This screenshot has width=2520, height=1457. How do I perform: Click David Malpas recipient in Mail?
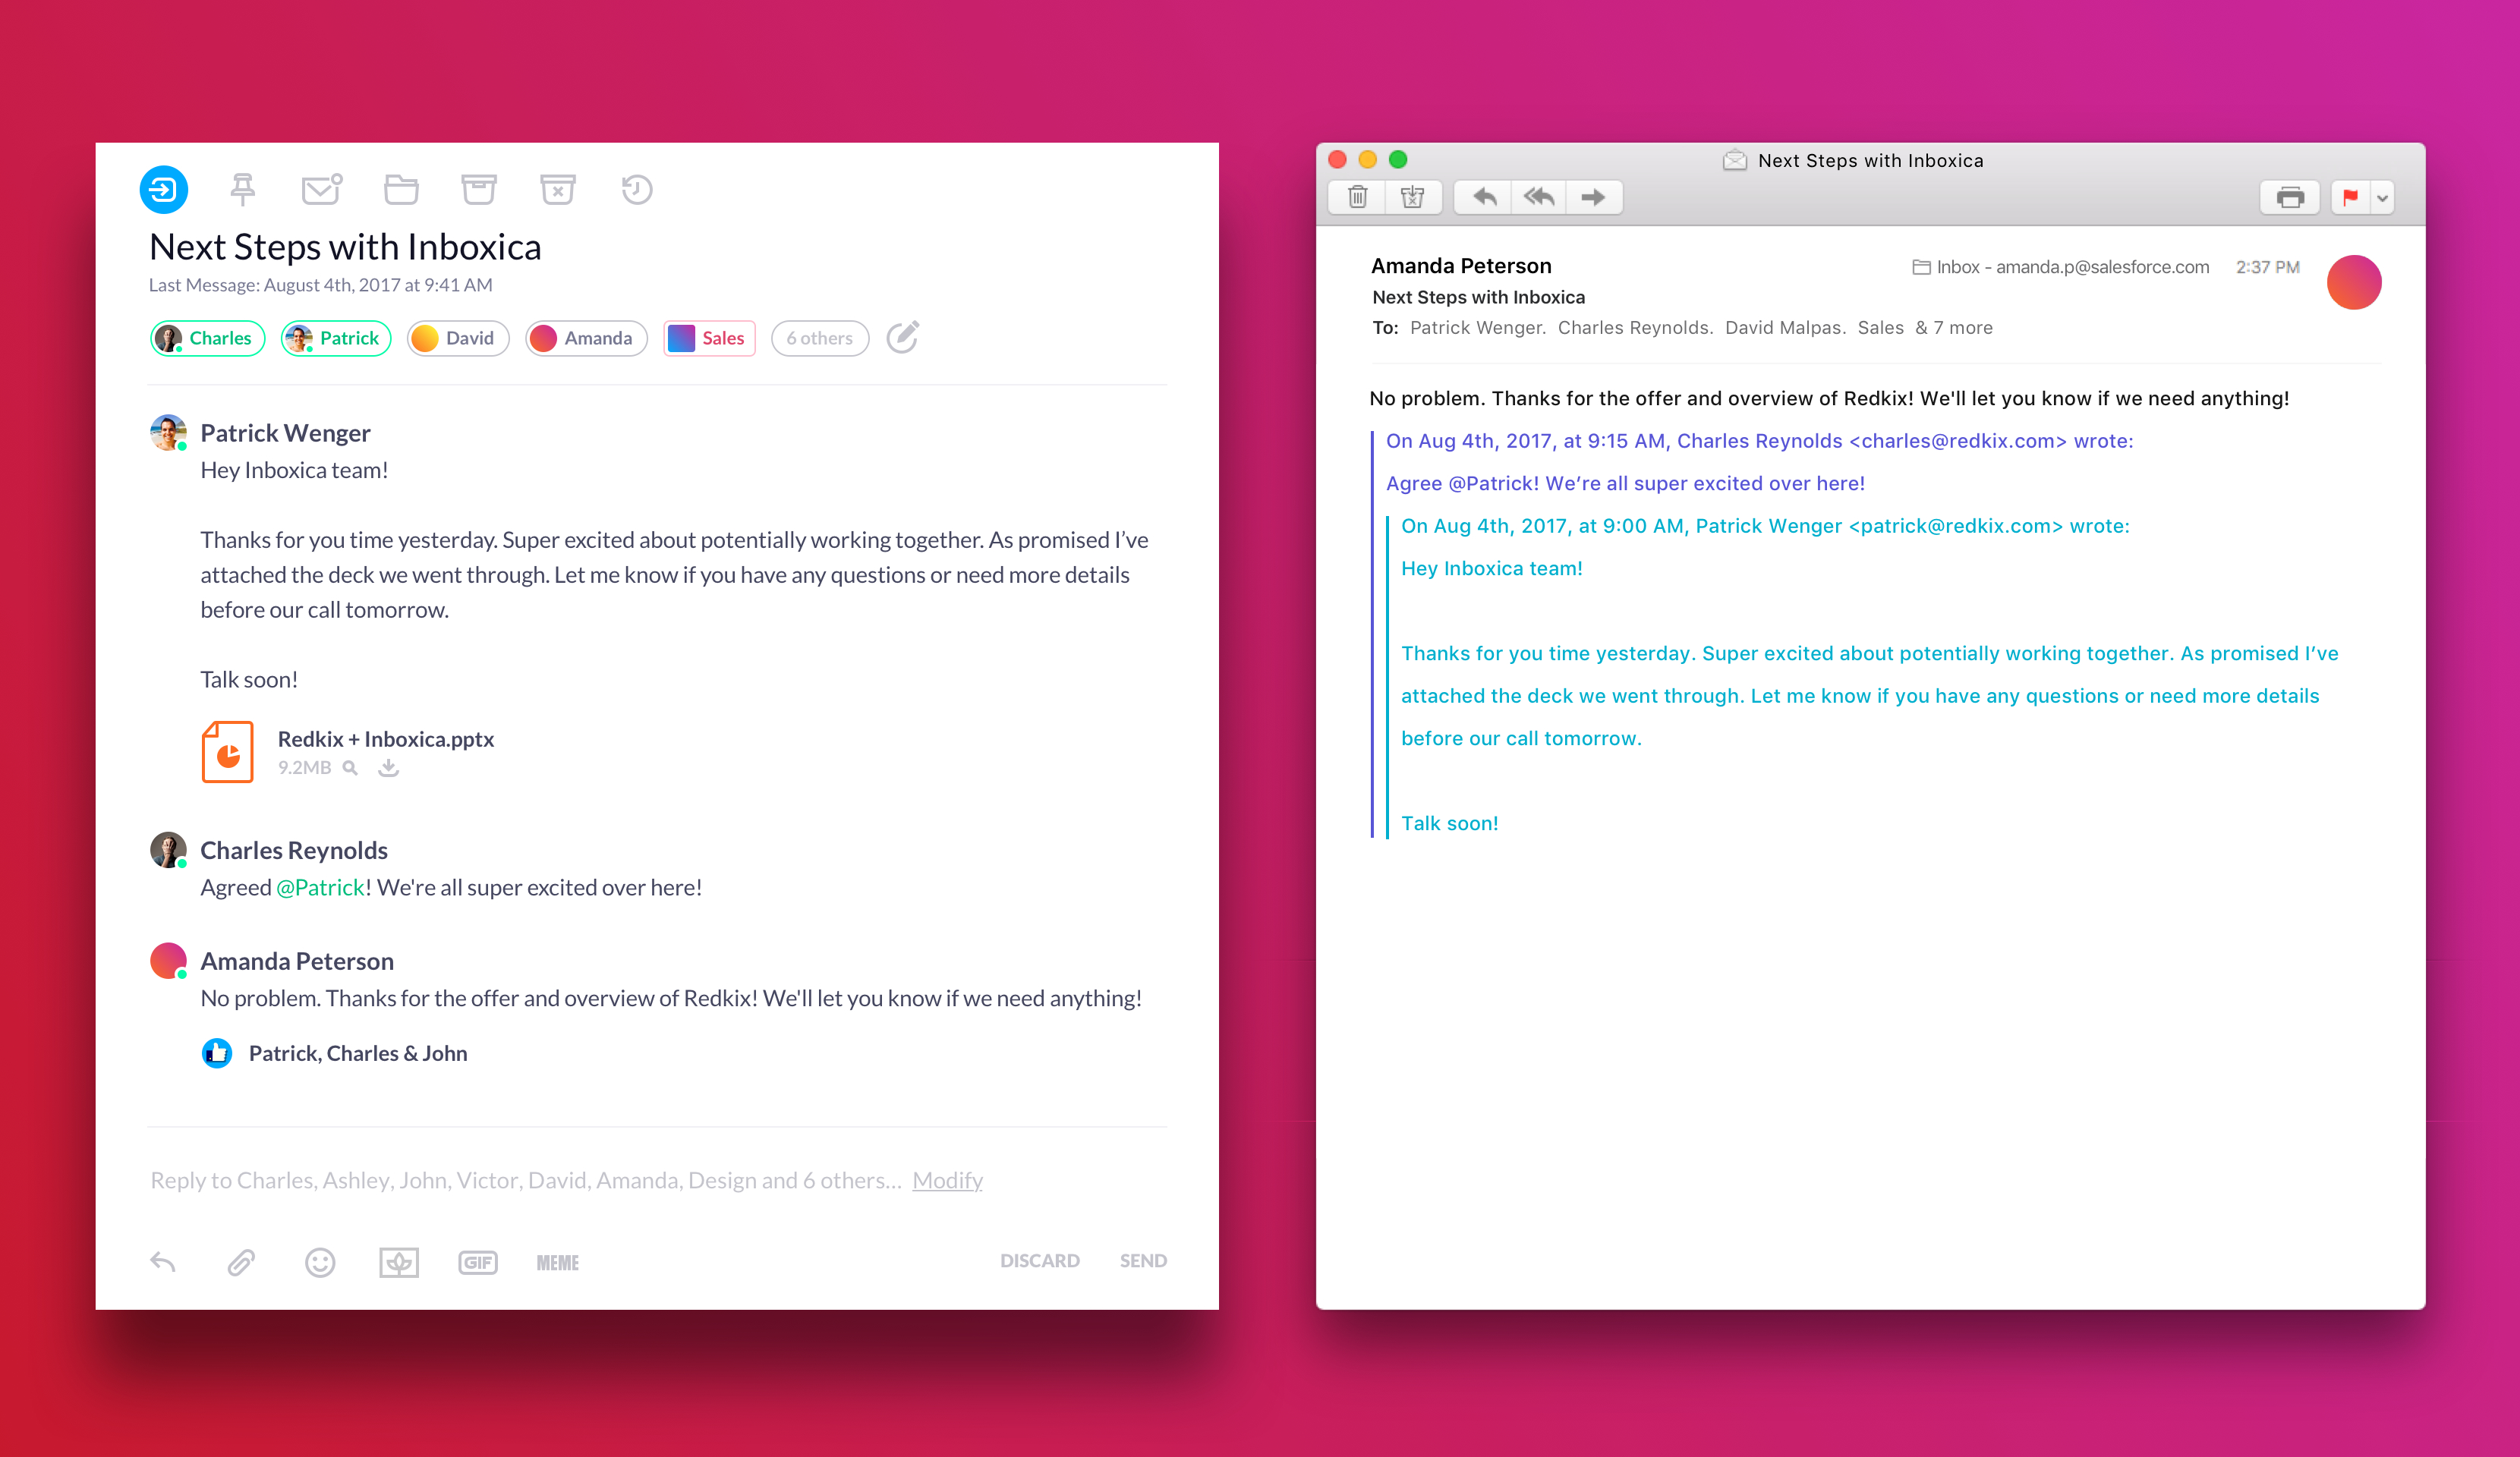point(1785,328)
